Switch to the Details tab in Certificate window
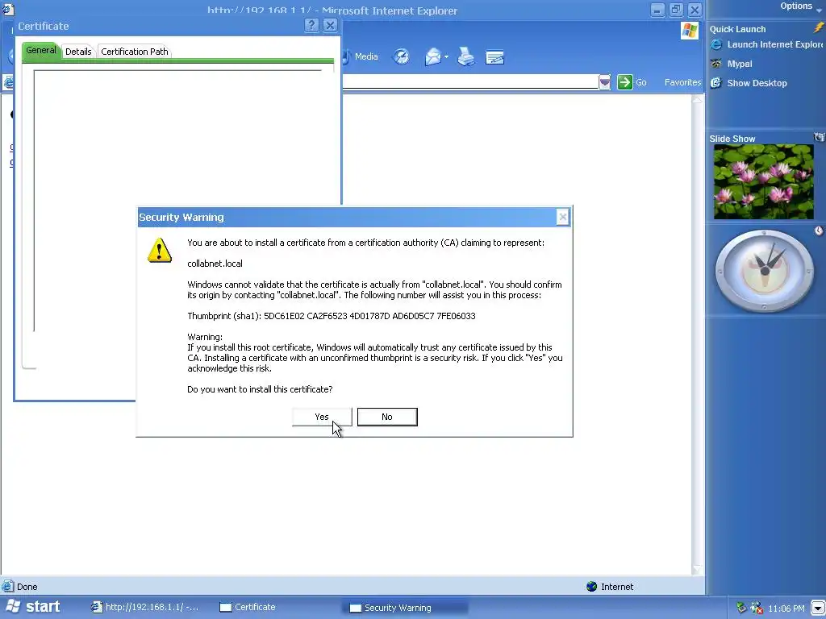 click(78, 52)
